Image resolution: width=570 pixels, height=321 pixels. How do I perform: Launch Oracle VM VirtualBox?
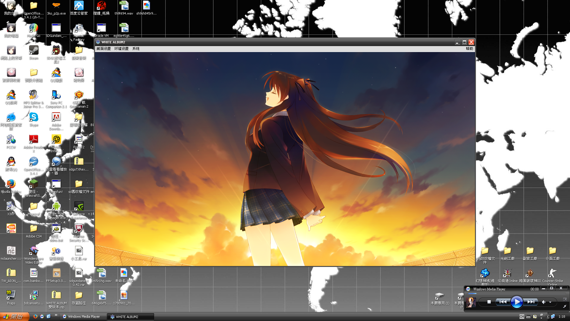point(101,28)
